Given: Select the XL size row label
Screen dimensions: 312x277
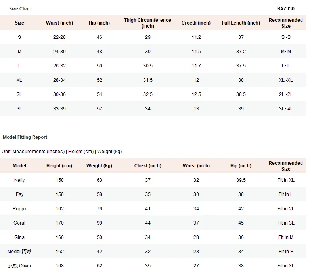Looking at the screenshot, I should [19, 80].
